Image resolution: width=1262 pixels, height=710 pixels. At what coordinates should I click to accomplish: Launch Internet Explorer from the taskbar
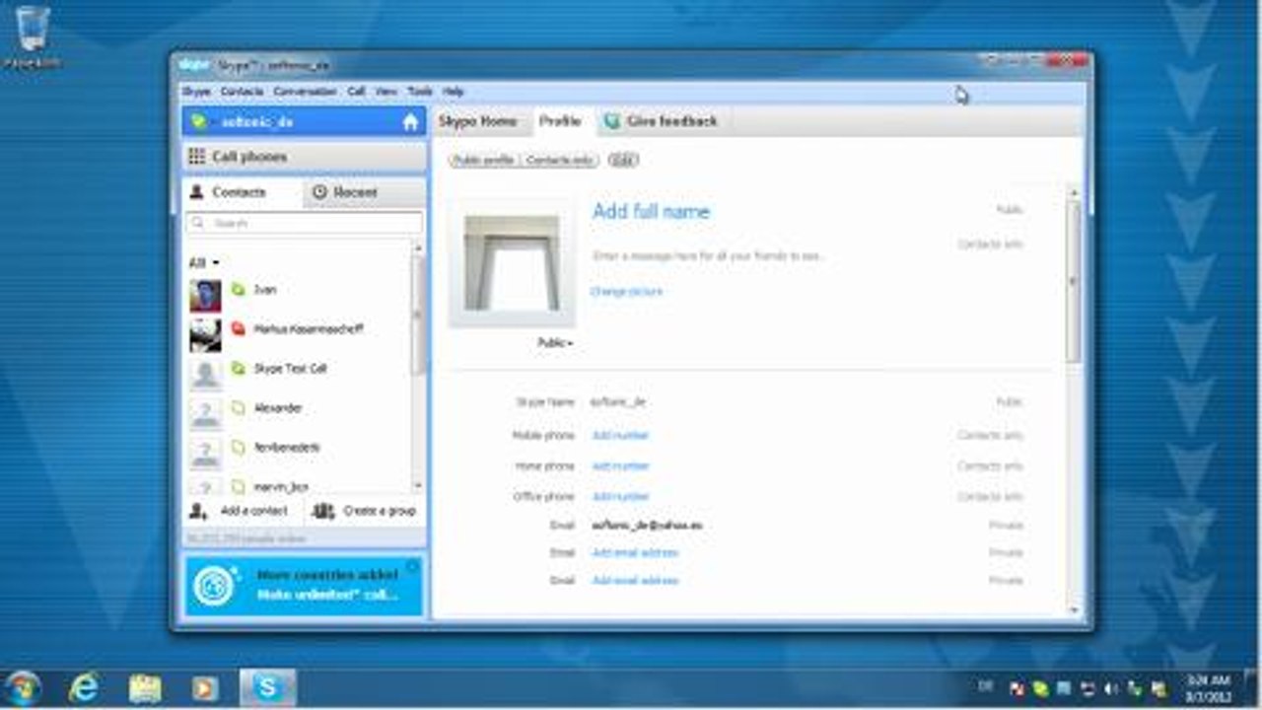click(x=84, y=687)
